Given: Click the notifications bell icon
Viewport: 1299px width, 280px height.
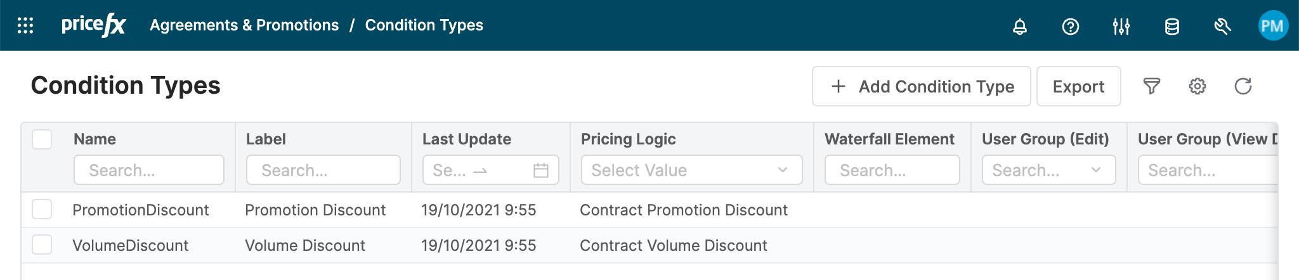Looking at the screenshot, I should pos(1020,27).
